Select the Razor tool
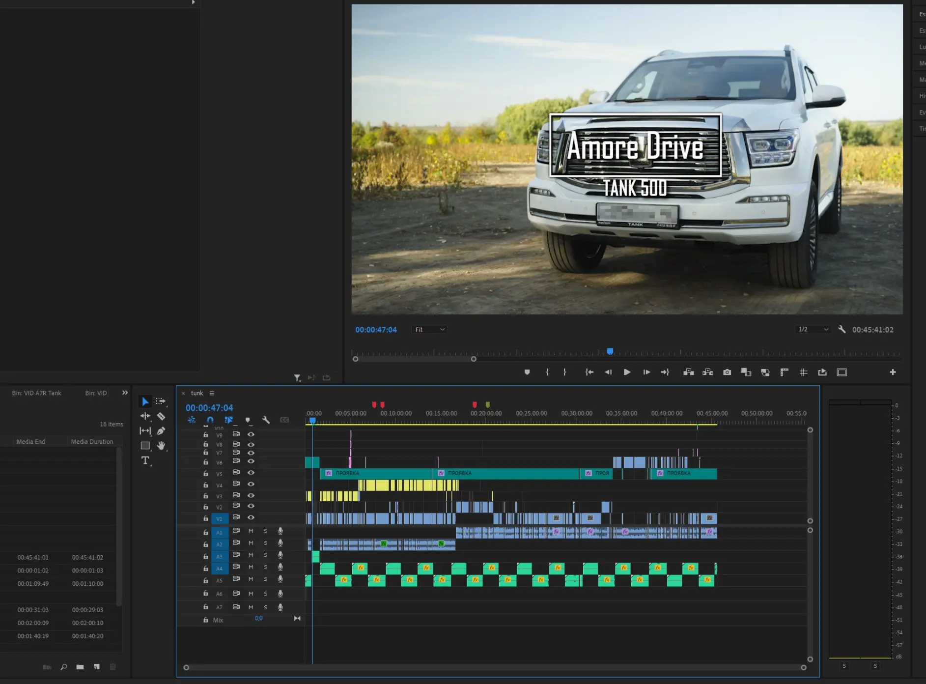The width and height of the screenshot is (926, 684). (x=161, y=416)
